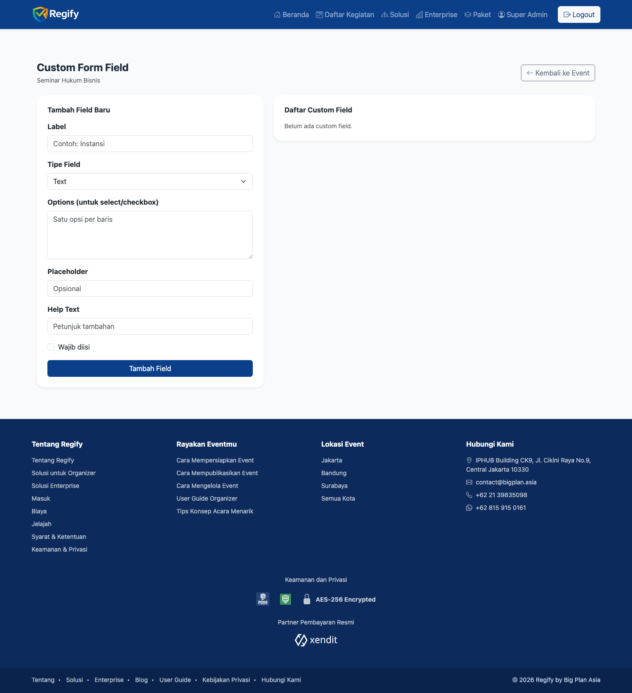
Task: Open Enterprise in bottom footer bar
Action: click(109, 680)
